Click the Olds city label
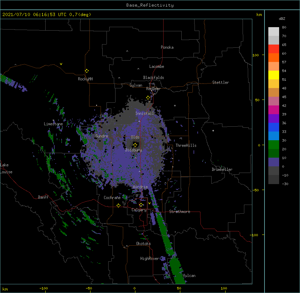 135,137
